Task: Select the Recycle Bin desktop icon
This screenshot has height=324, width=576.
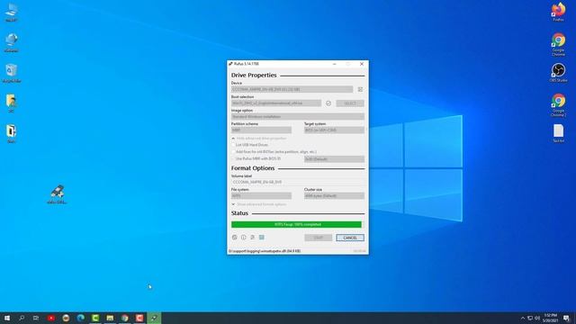Action: point(12,73)
